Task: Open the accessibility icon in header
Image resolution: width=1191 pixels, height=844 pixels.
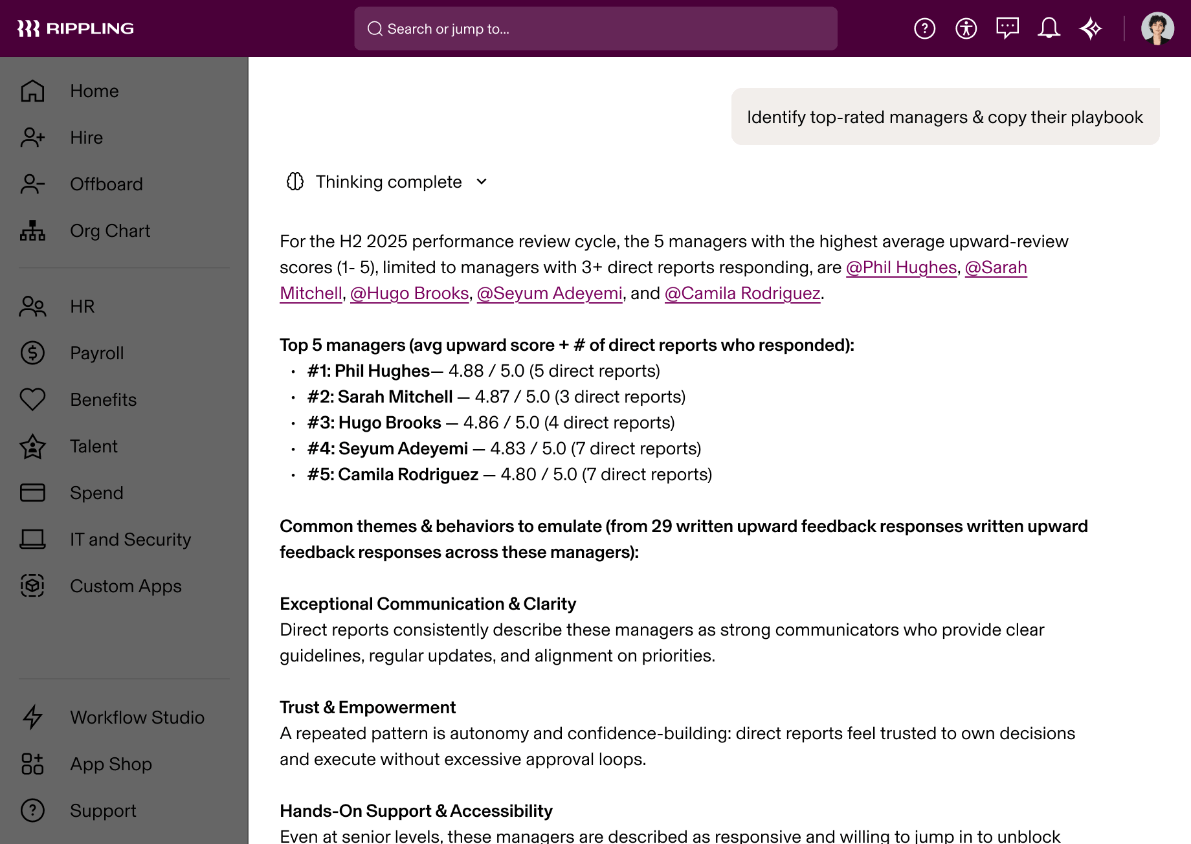Action: [x=966, y=28]
